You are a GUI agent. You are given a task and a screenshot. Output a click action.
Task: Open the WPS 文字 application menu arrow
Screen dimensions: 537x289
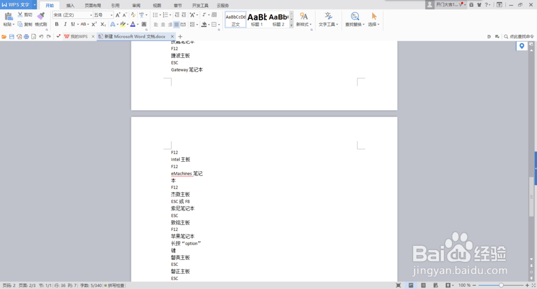(34, 5)
